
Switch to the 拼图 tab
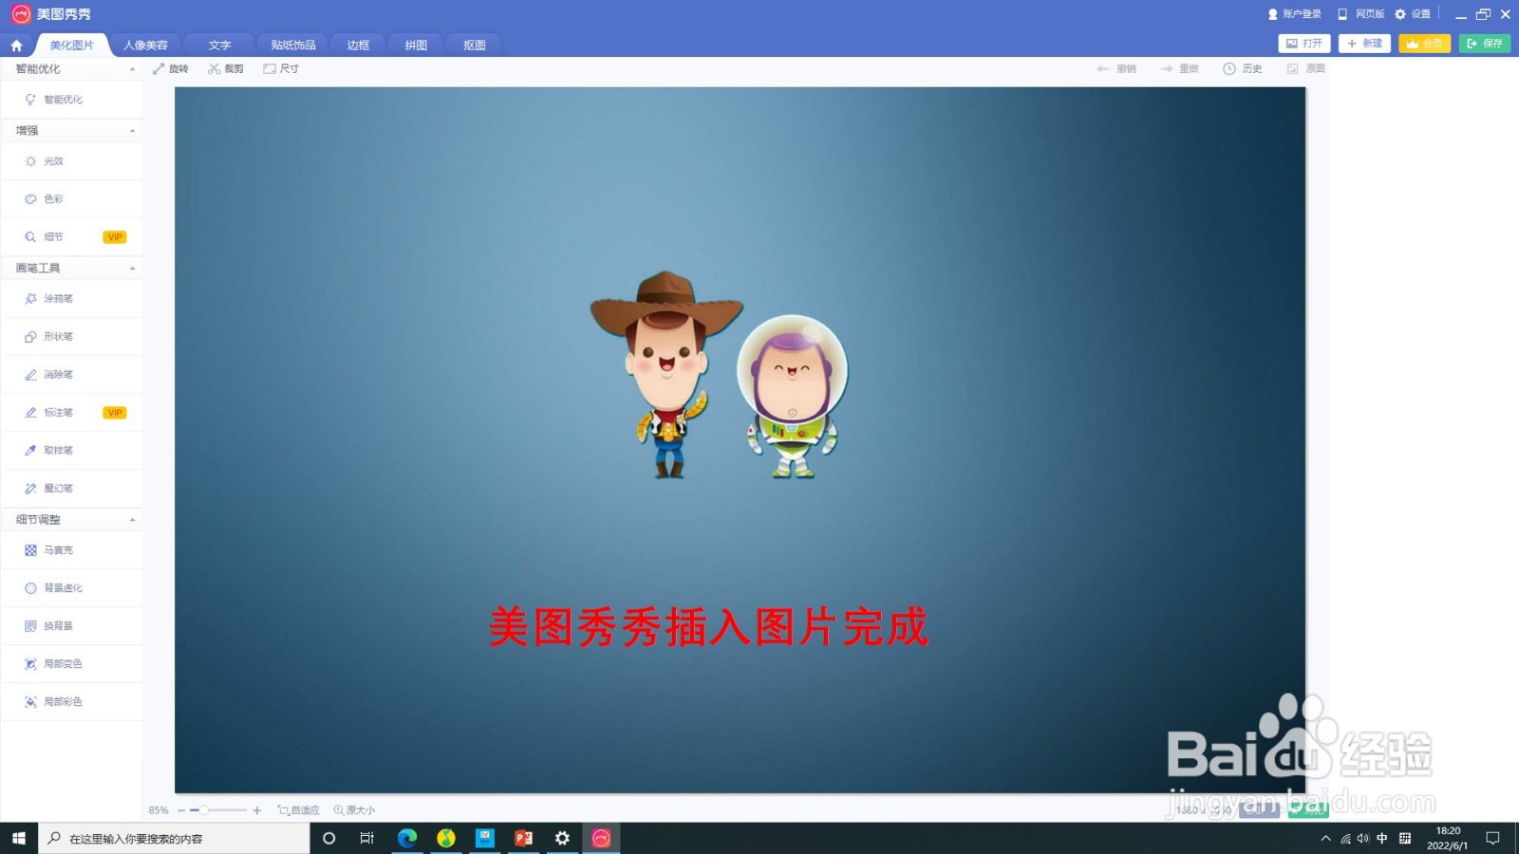[x=416, y=45]
